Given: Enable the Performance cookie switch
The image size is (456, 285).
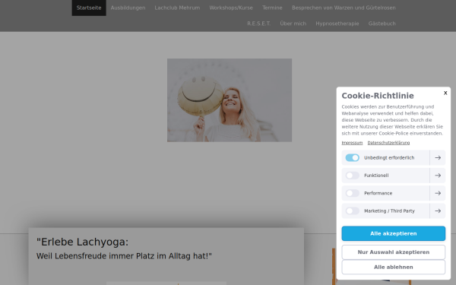Looking at the screenshot, I should [352, 193].
